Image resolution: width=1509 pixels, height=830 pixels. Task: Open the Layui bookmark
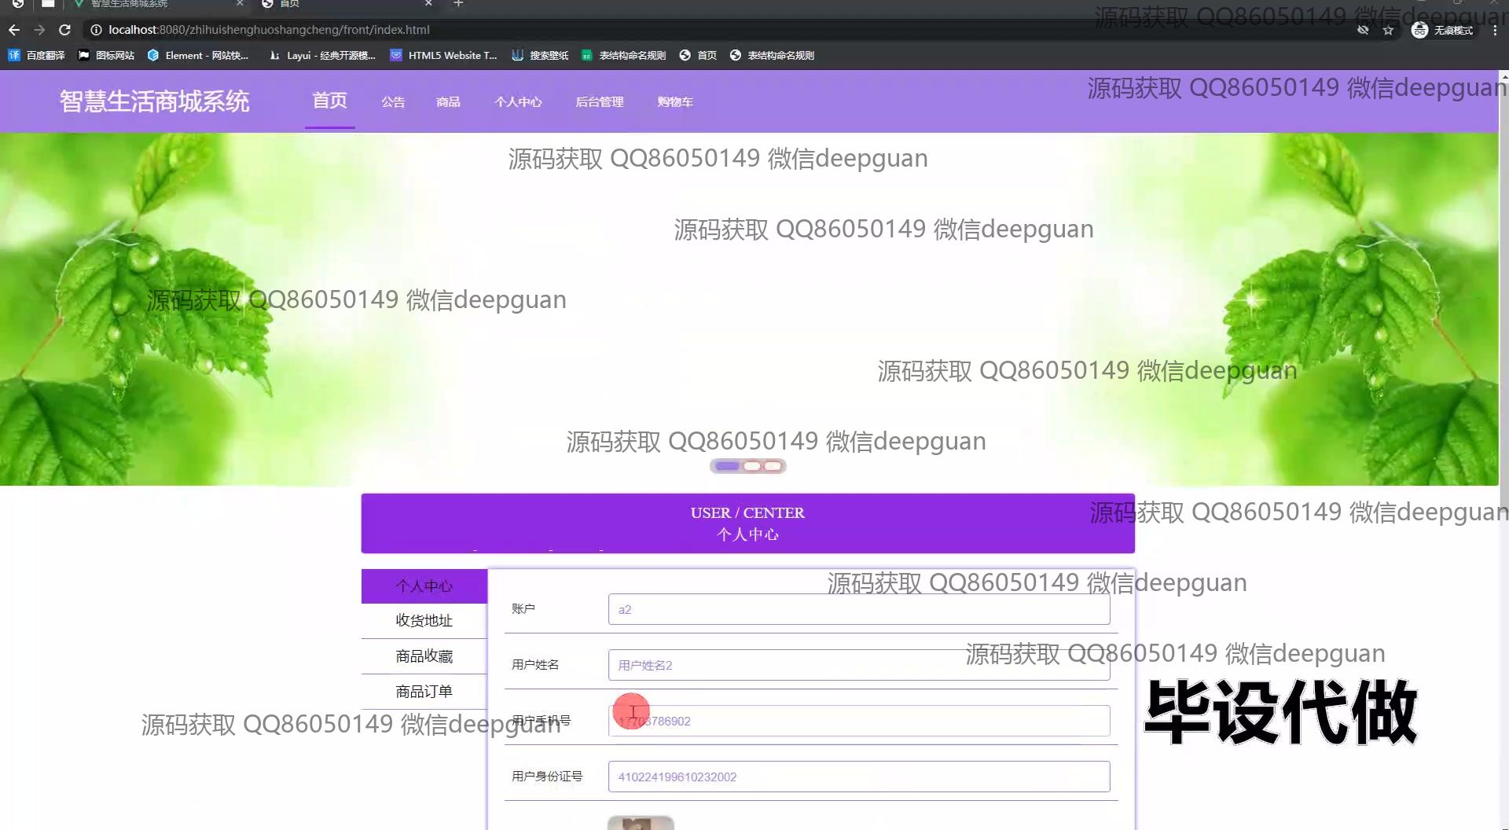(x=322, y=55)
